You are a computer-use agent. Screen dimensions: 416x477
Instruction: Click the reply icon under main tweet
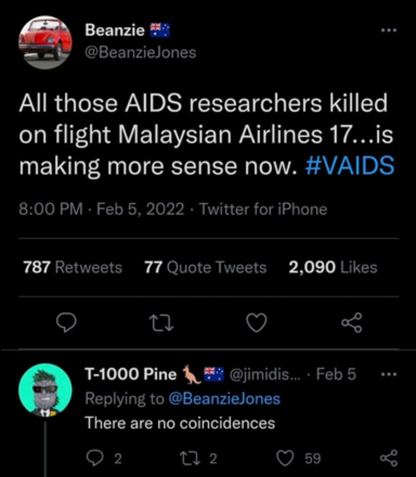(x=64, y=323)
